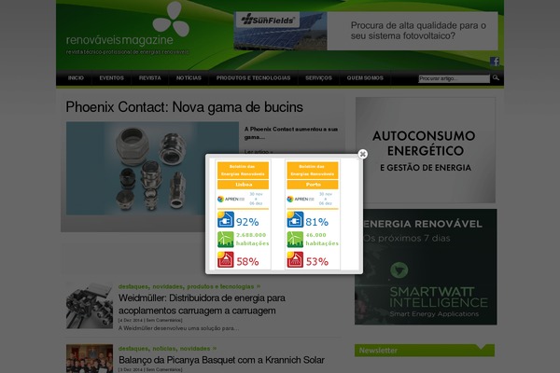The width and height of the screenshot is (560, 373).
Task: Click 'noticias' tag above Krannich Solar article
Action: click(164, 349)
